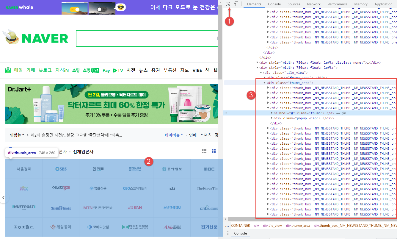Open the Pay link
Viewport: 397px width, 239px height.
(106, 71)
